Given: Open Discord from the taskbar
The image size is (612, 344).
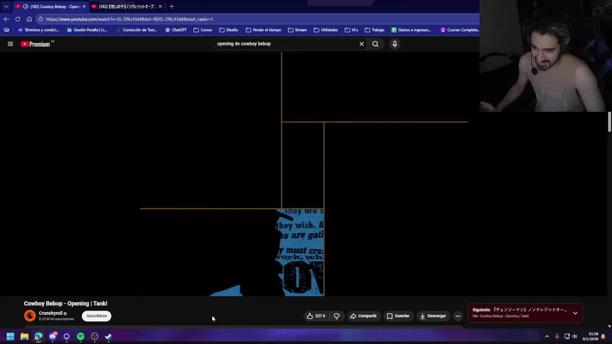Looking at the screenshot, I should (x=53, y=336).
